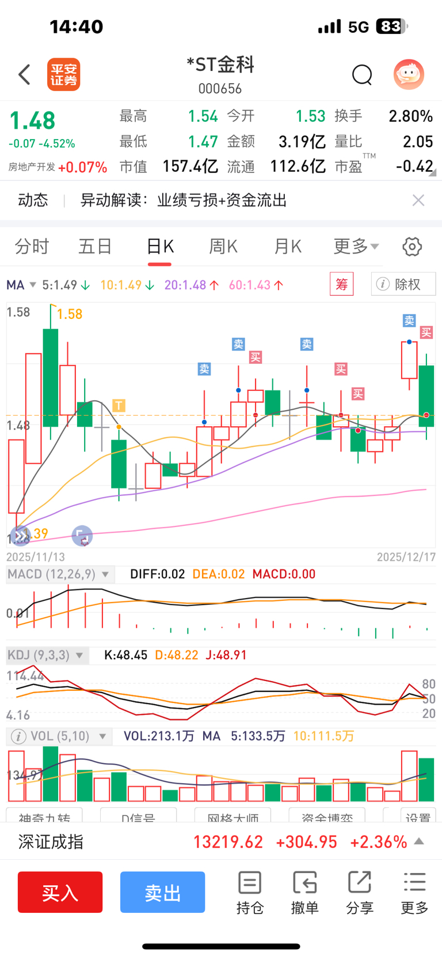Select the 资金博弈 indicator
The image size is (442, 959).
tap(326, 816)
